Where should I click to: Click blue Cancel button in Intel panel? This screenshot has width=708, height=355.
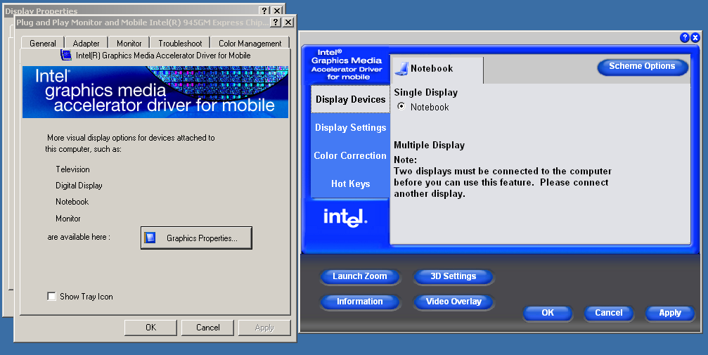(609, 313)
